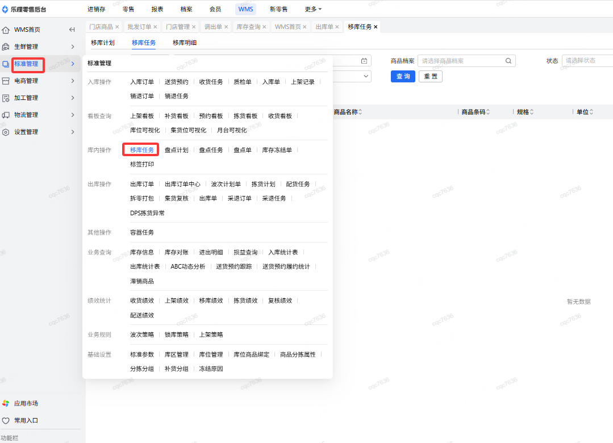This screenshot has width=613, height=443.
Task: Open ABC动态分析 report link
Action: pos(187,267)
